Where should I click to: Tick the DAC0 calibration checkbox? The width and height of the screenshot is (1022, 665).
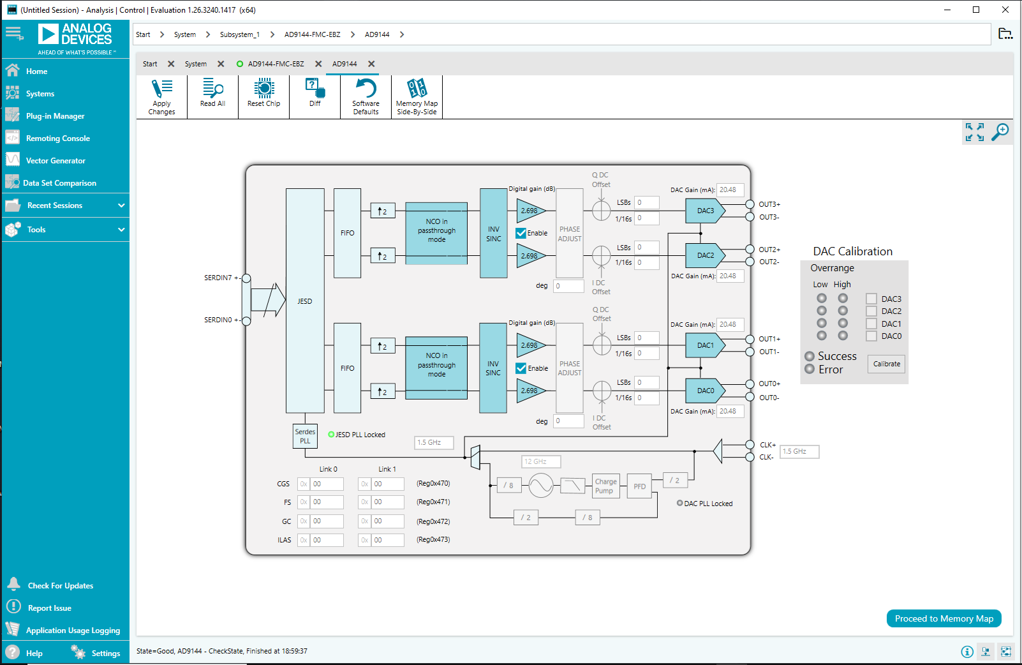tap(871, 336)
